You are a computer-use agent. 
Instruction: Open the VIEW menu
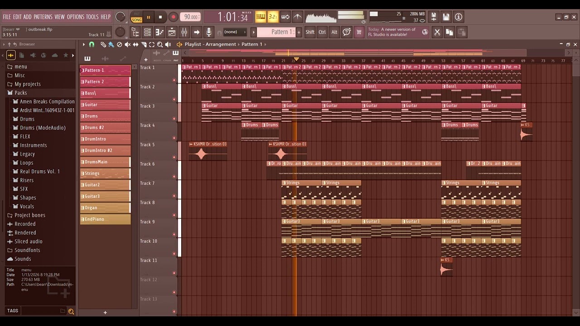(x=60, y=17)
